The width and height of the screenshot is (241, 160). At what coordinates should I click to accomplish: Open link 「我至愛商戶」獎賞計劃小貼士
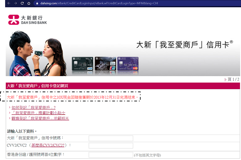coord(39,113)
